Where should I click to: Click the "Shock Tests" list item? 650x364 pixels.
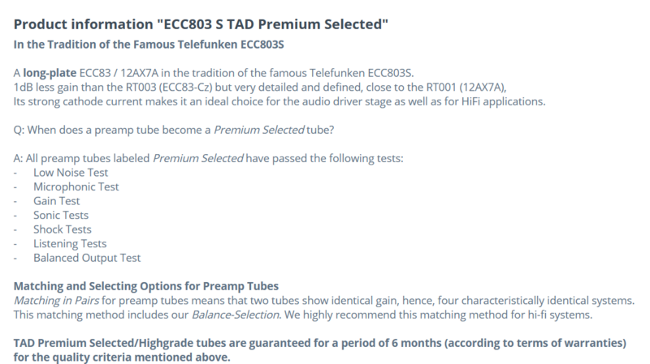[x=63, y=229]
